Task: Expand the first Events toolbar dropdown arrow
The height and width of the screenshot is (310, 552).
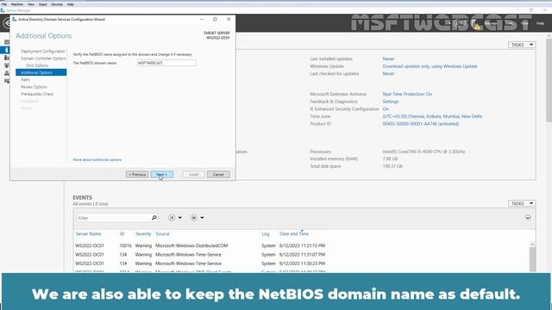Action: point(180,218)
